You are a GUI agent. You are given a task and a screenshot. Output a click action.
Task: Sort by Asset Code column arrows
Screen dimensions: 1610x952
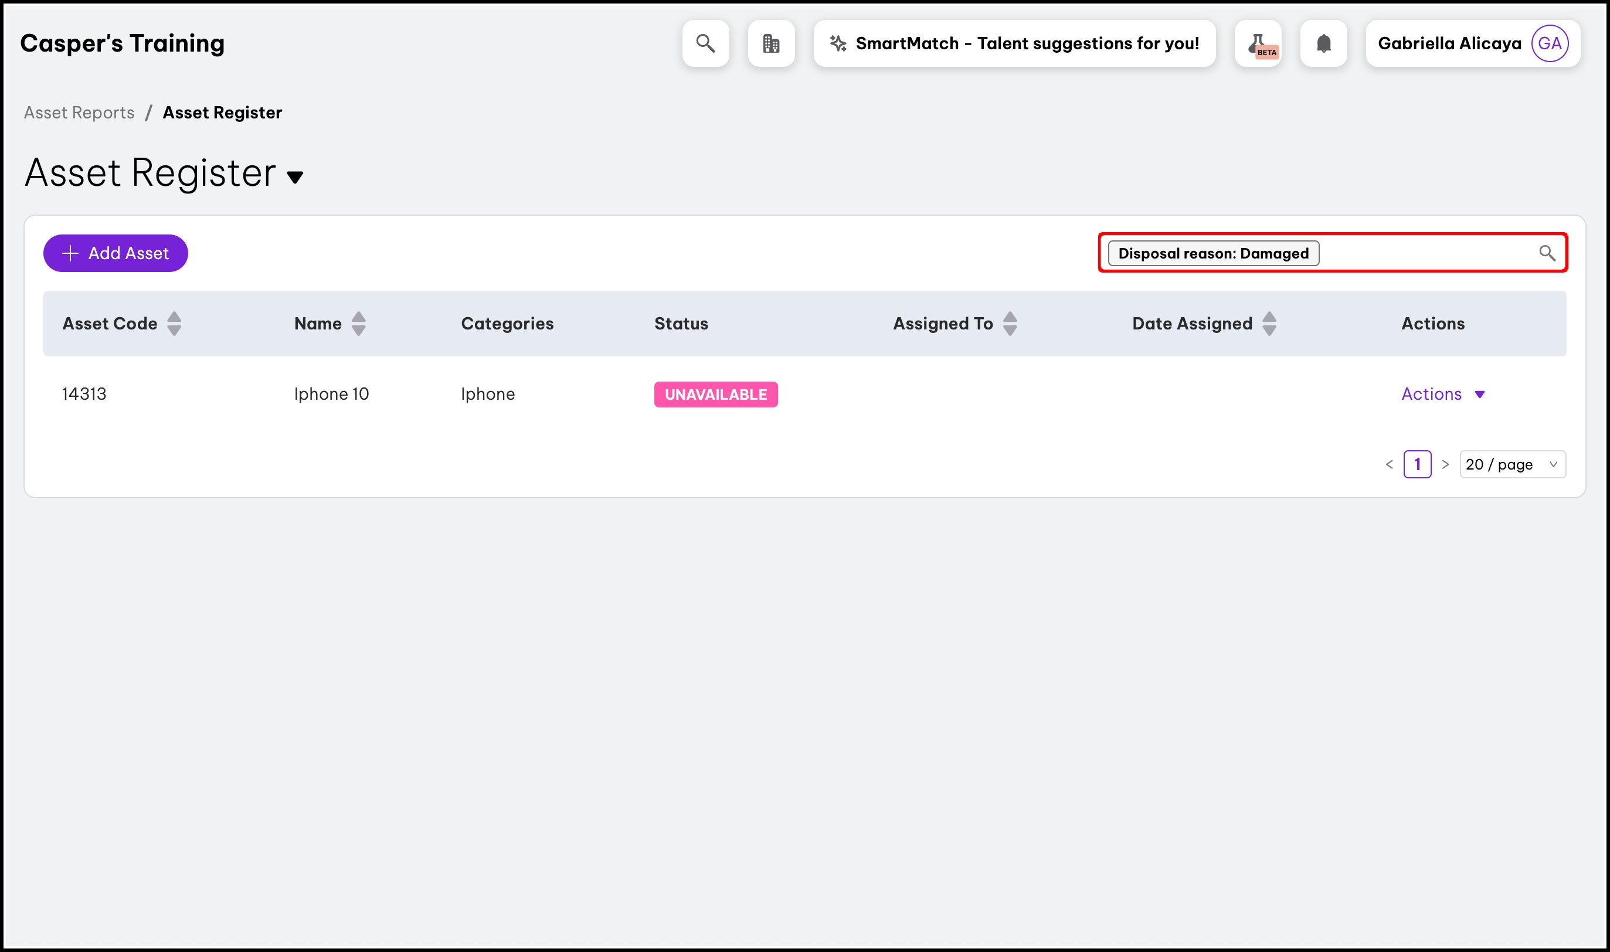pos(174,324)
